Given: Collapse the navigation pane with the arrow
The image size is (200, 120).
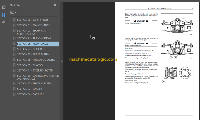Looking at the screenshot, I should [x=62, y=61].
